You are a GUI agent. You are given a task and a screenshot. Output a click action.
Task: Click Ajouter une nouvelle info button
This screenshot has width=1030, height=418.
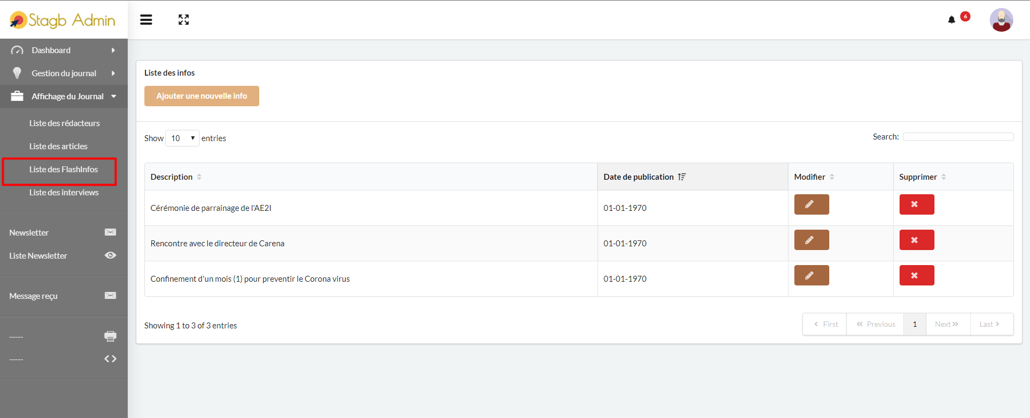(x=201, y=96)
